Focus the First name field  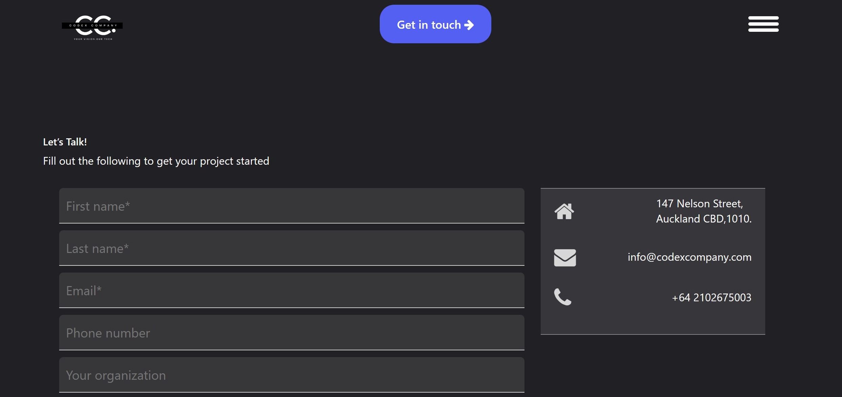coord(291,206)
